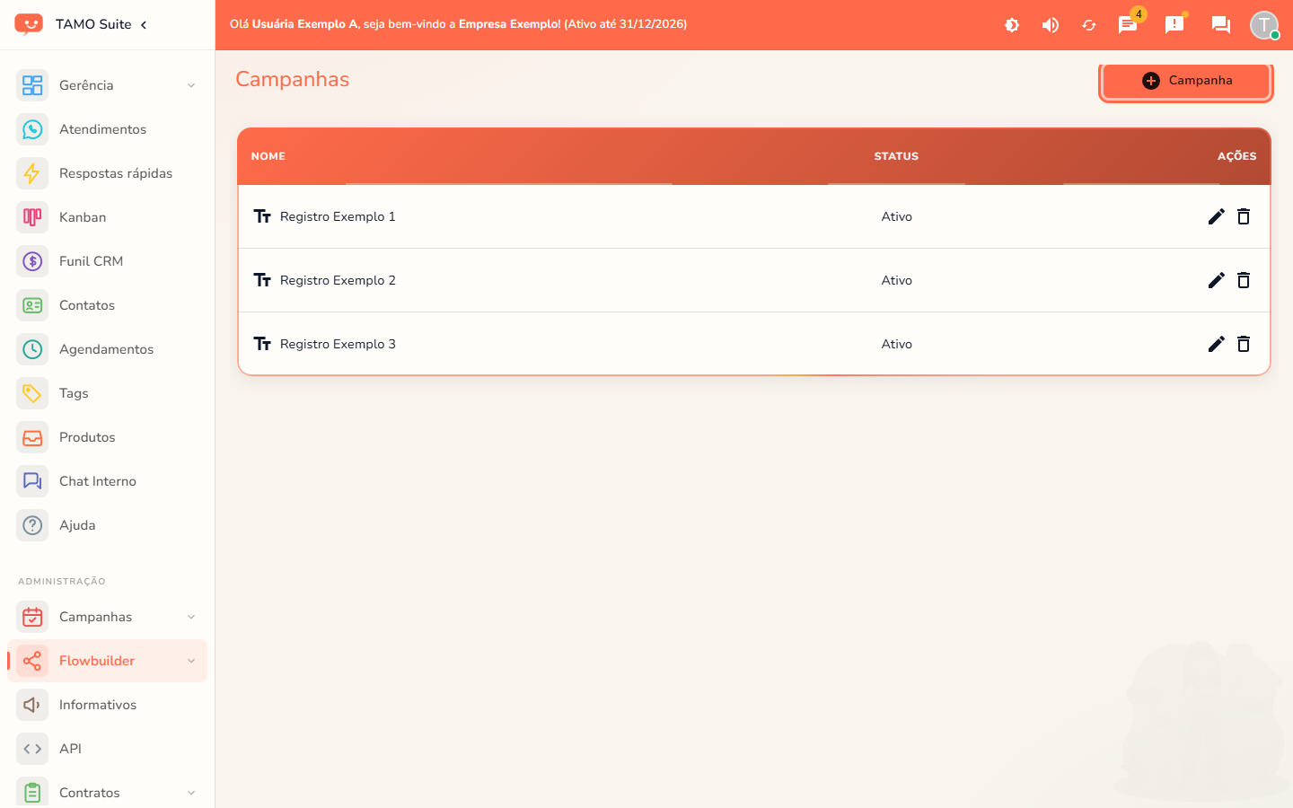Open the API settings page
The height and width of the screenshot is (808, 1293).
point(108,749)
